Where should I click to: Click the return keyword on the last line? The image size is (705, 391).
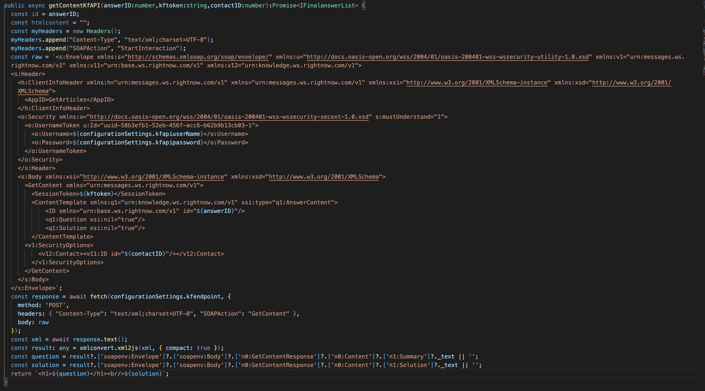coord(21,374)
